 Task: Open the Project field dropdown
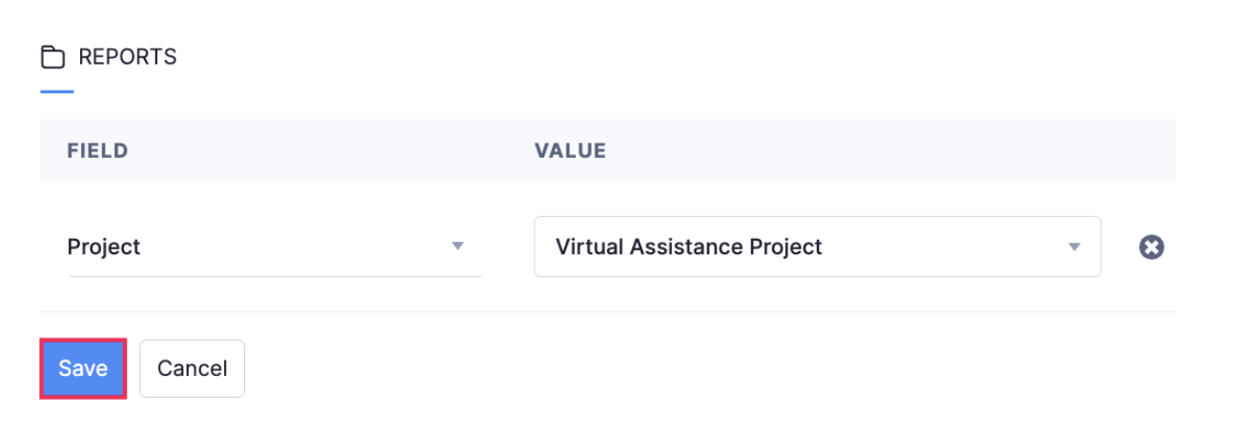click(275, 248)
